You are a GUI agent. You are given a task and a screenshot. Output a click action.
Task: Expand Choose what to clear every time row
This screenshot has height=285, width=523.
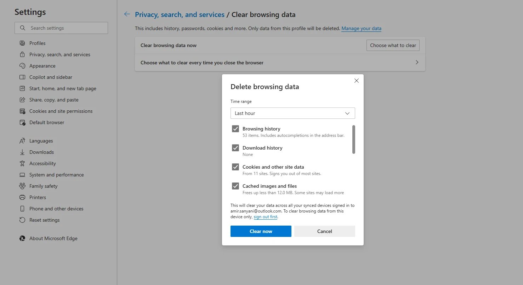[x=280, y=63]
